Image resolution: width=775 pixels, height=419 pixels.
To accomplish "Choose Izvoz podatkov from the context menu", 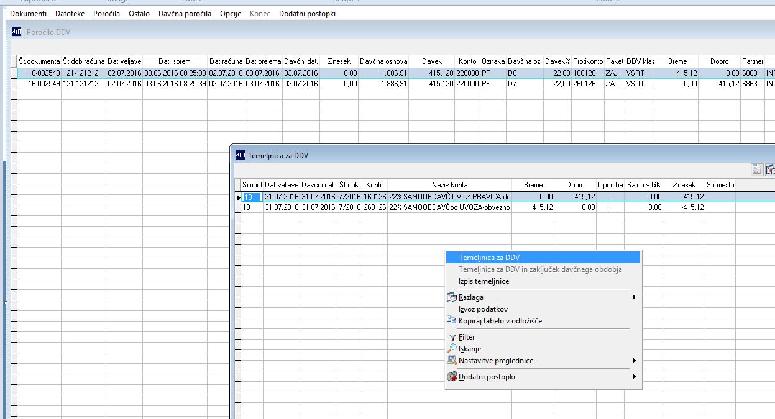I will pyautogui.click(x=543, y=309).
